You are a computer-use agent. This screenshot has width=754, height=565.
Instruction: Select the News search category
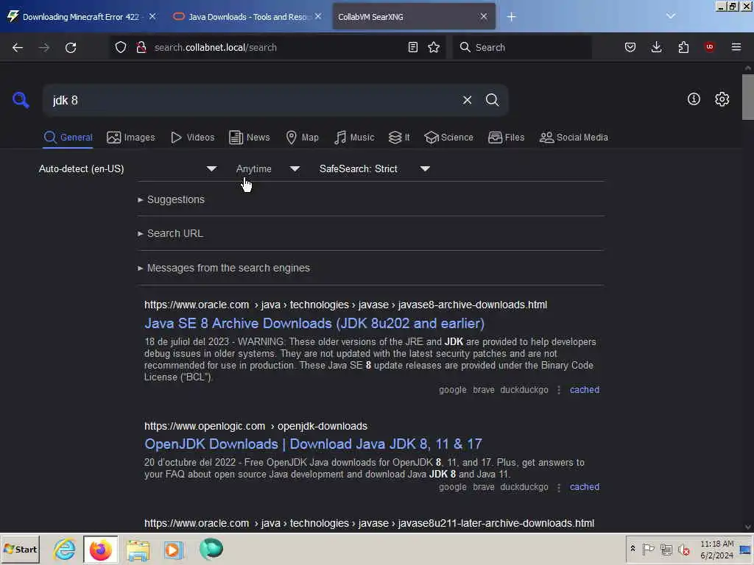[x=249, y=138]
